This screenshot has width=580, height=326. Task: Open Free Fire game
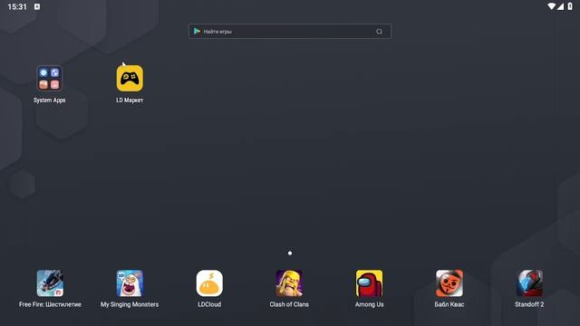coord(50,283)
